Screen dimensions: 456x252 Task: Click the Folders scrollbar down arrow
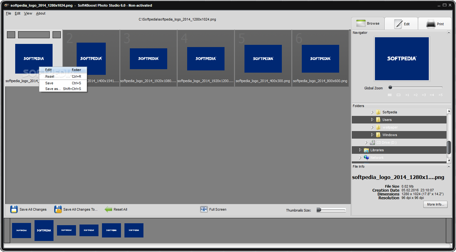[x=449, y=161]
